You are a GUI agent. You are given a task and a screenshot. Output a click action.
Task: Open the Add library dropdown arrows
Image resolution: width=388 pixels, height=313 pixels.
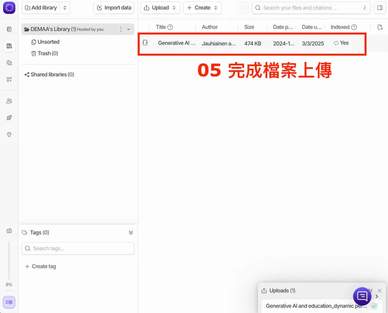pyautogui.click(x=65, y=8)
